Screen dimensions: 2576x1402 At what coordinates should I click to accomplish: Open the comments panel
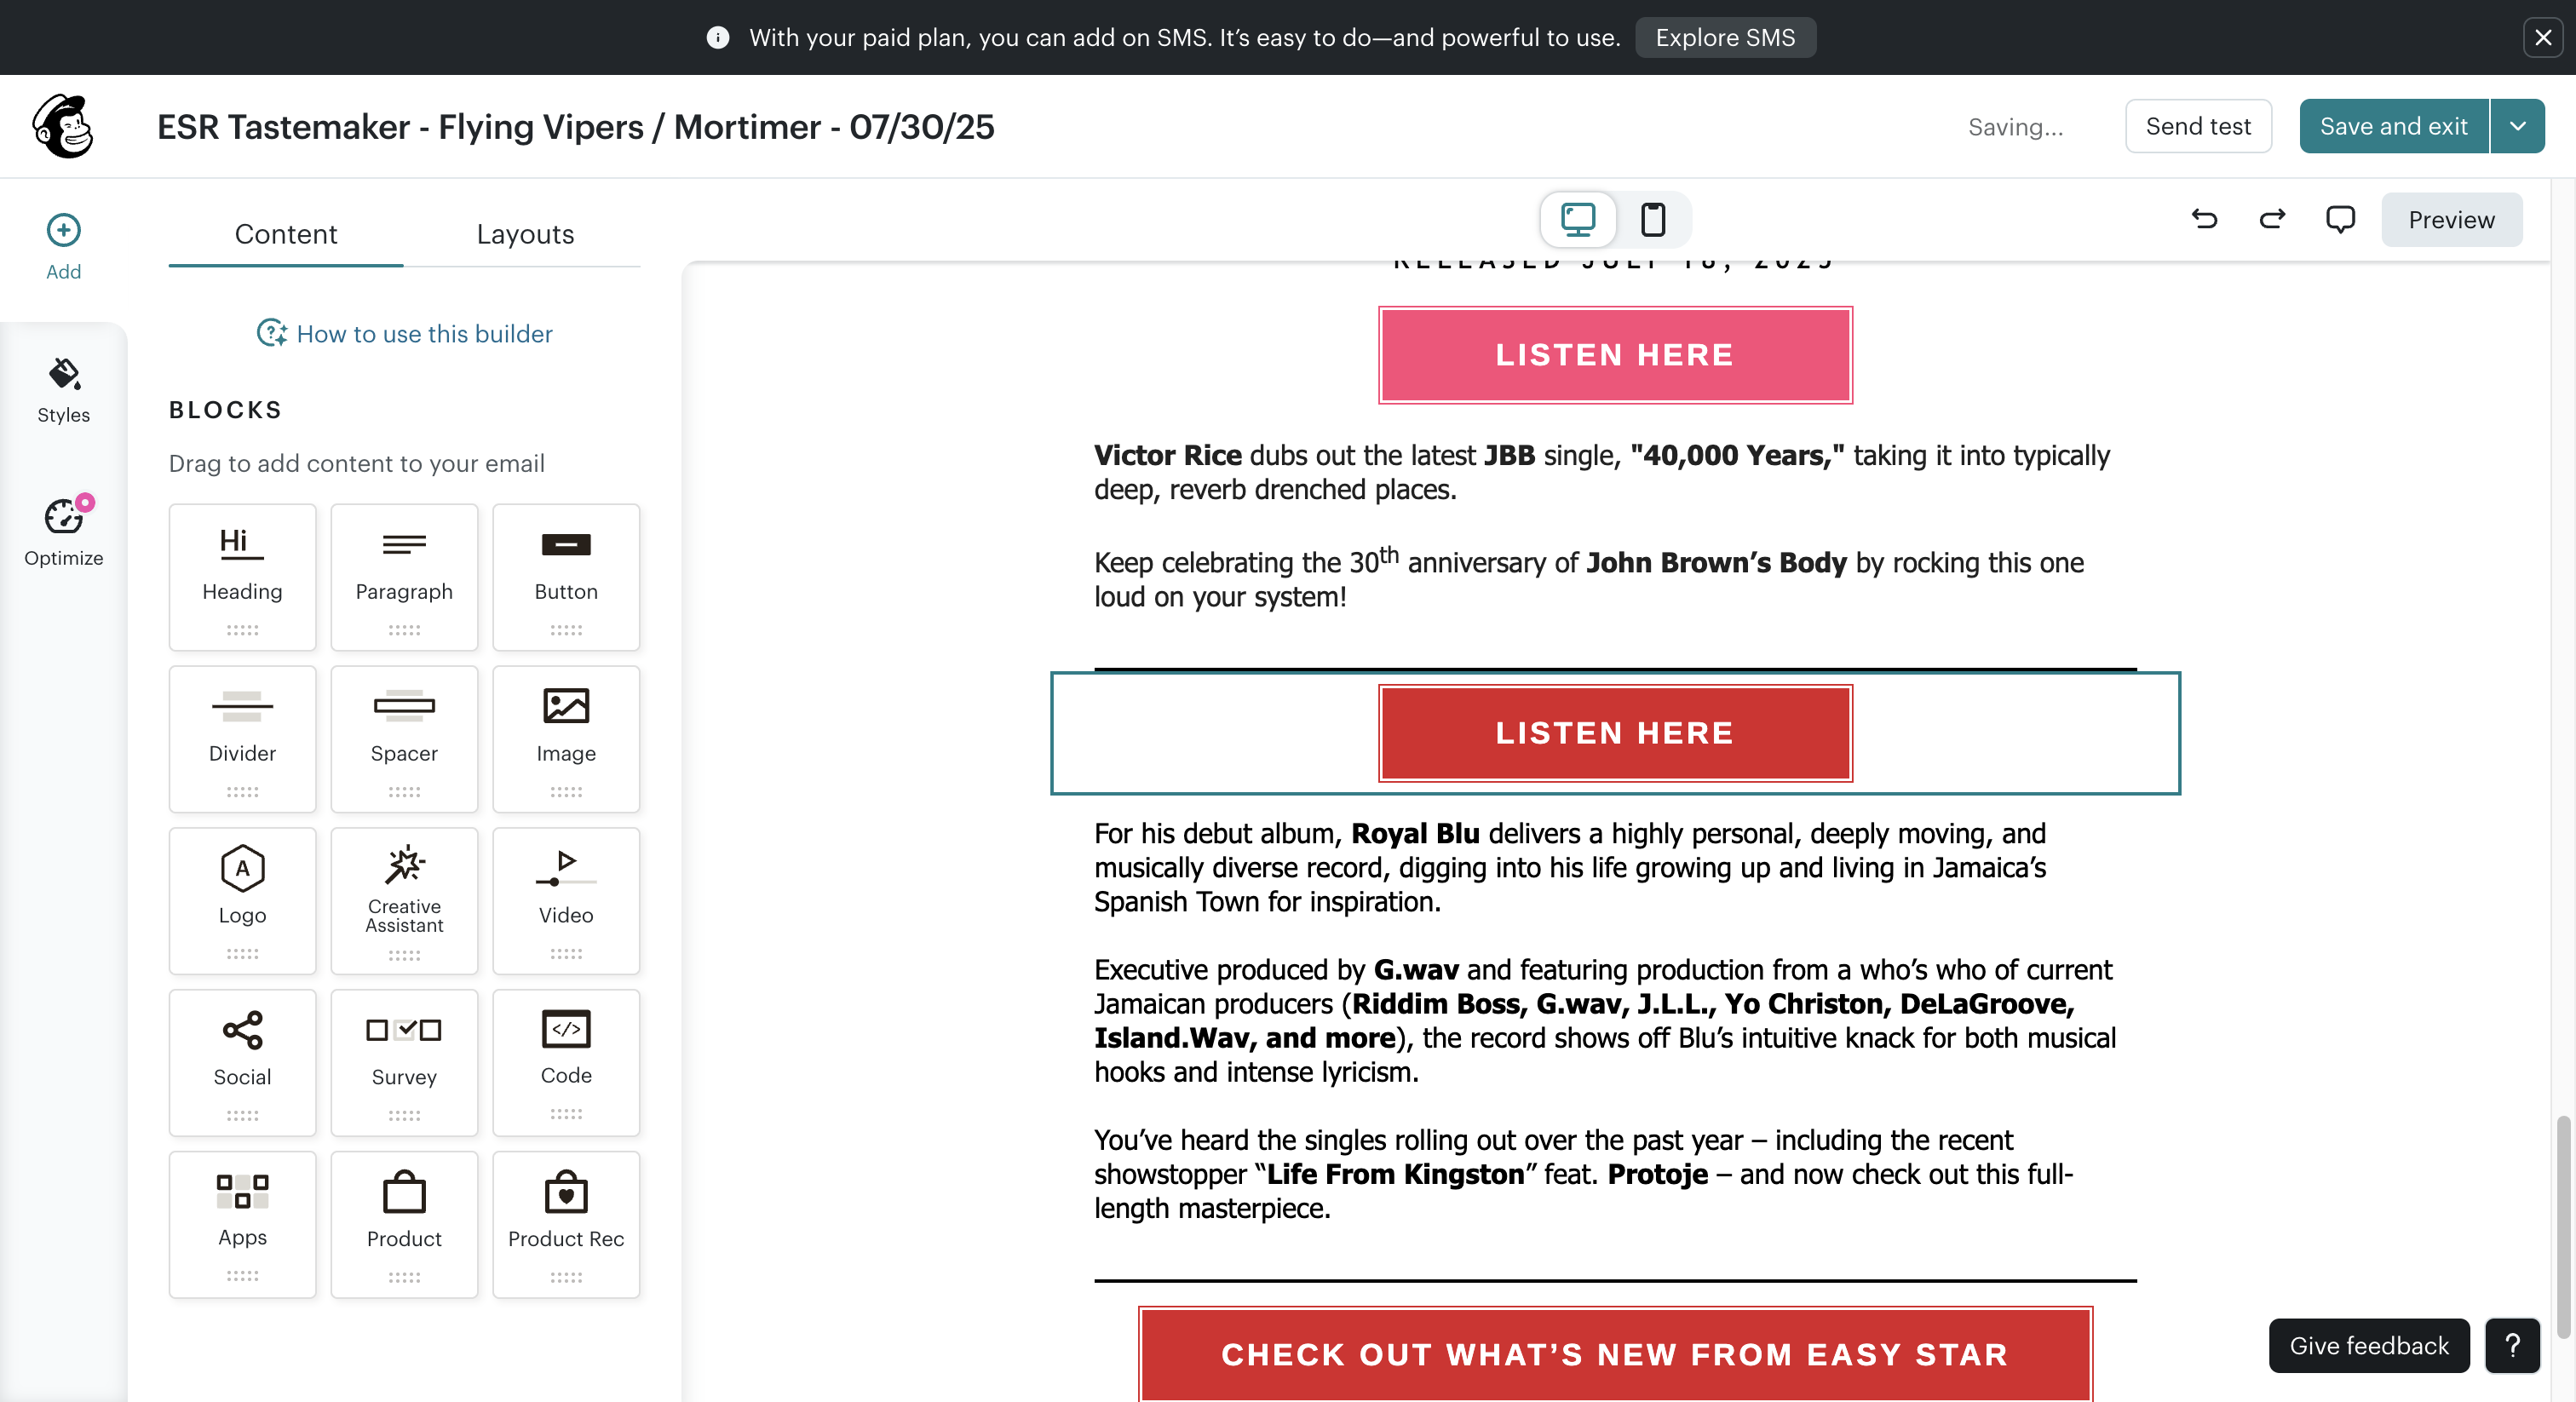(2340, 219)
